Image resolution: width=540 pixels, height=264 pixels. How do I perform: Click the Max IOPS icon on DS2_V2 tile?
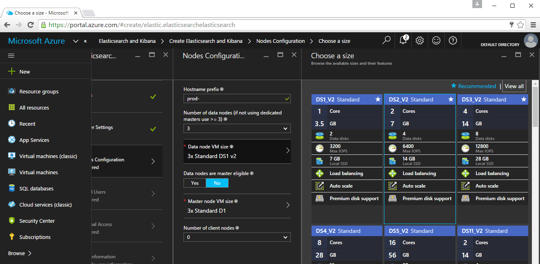click(392, 148)
